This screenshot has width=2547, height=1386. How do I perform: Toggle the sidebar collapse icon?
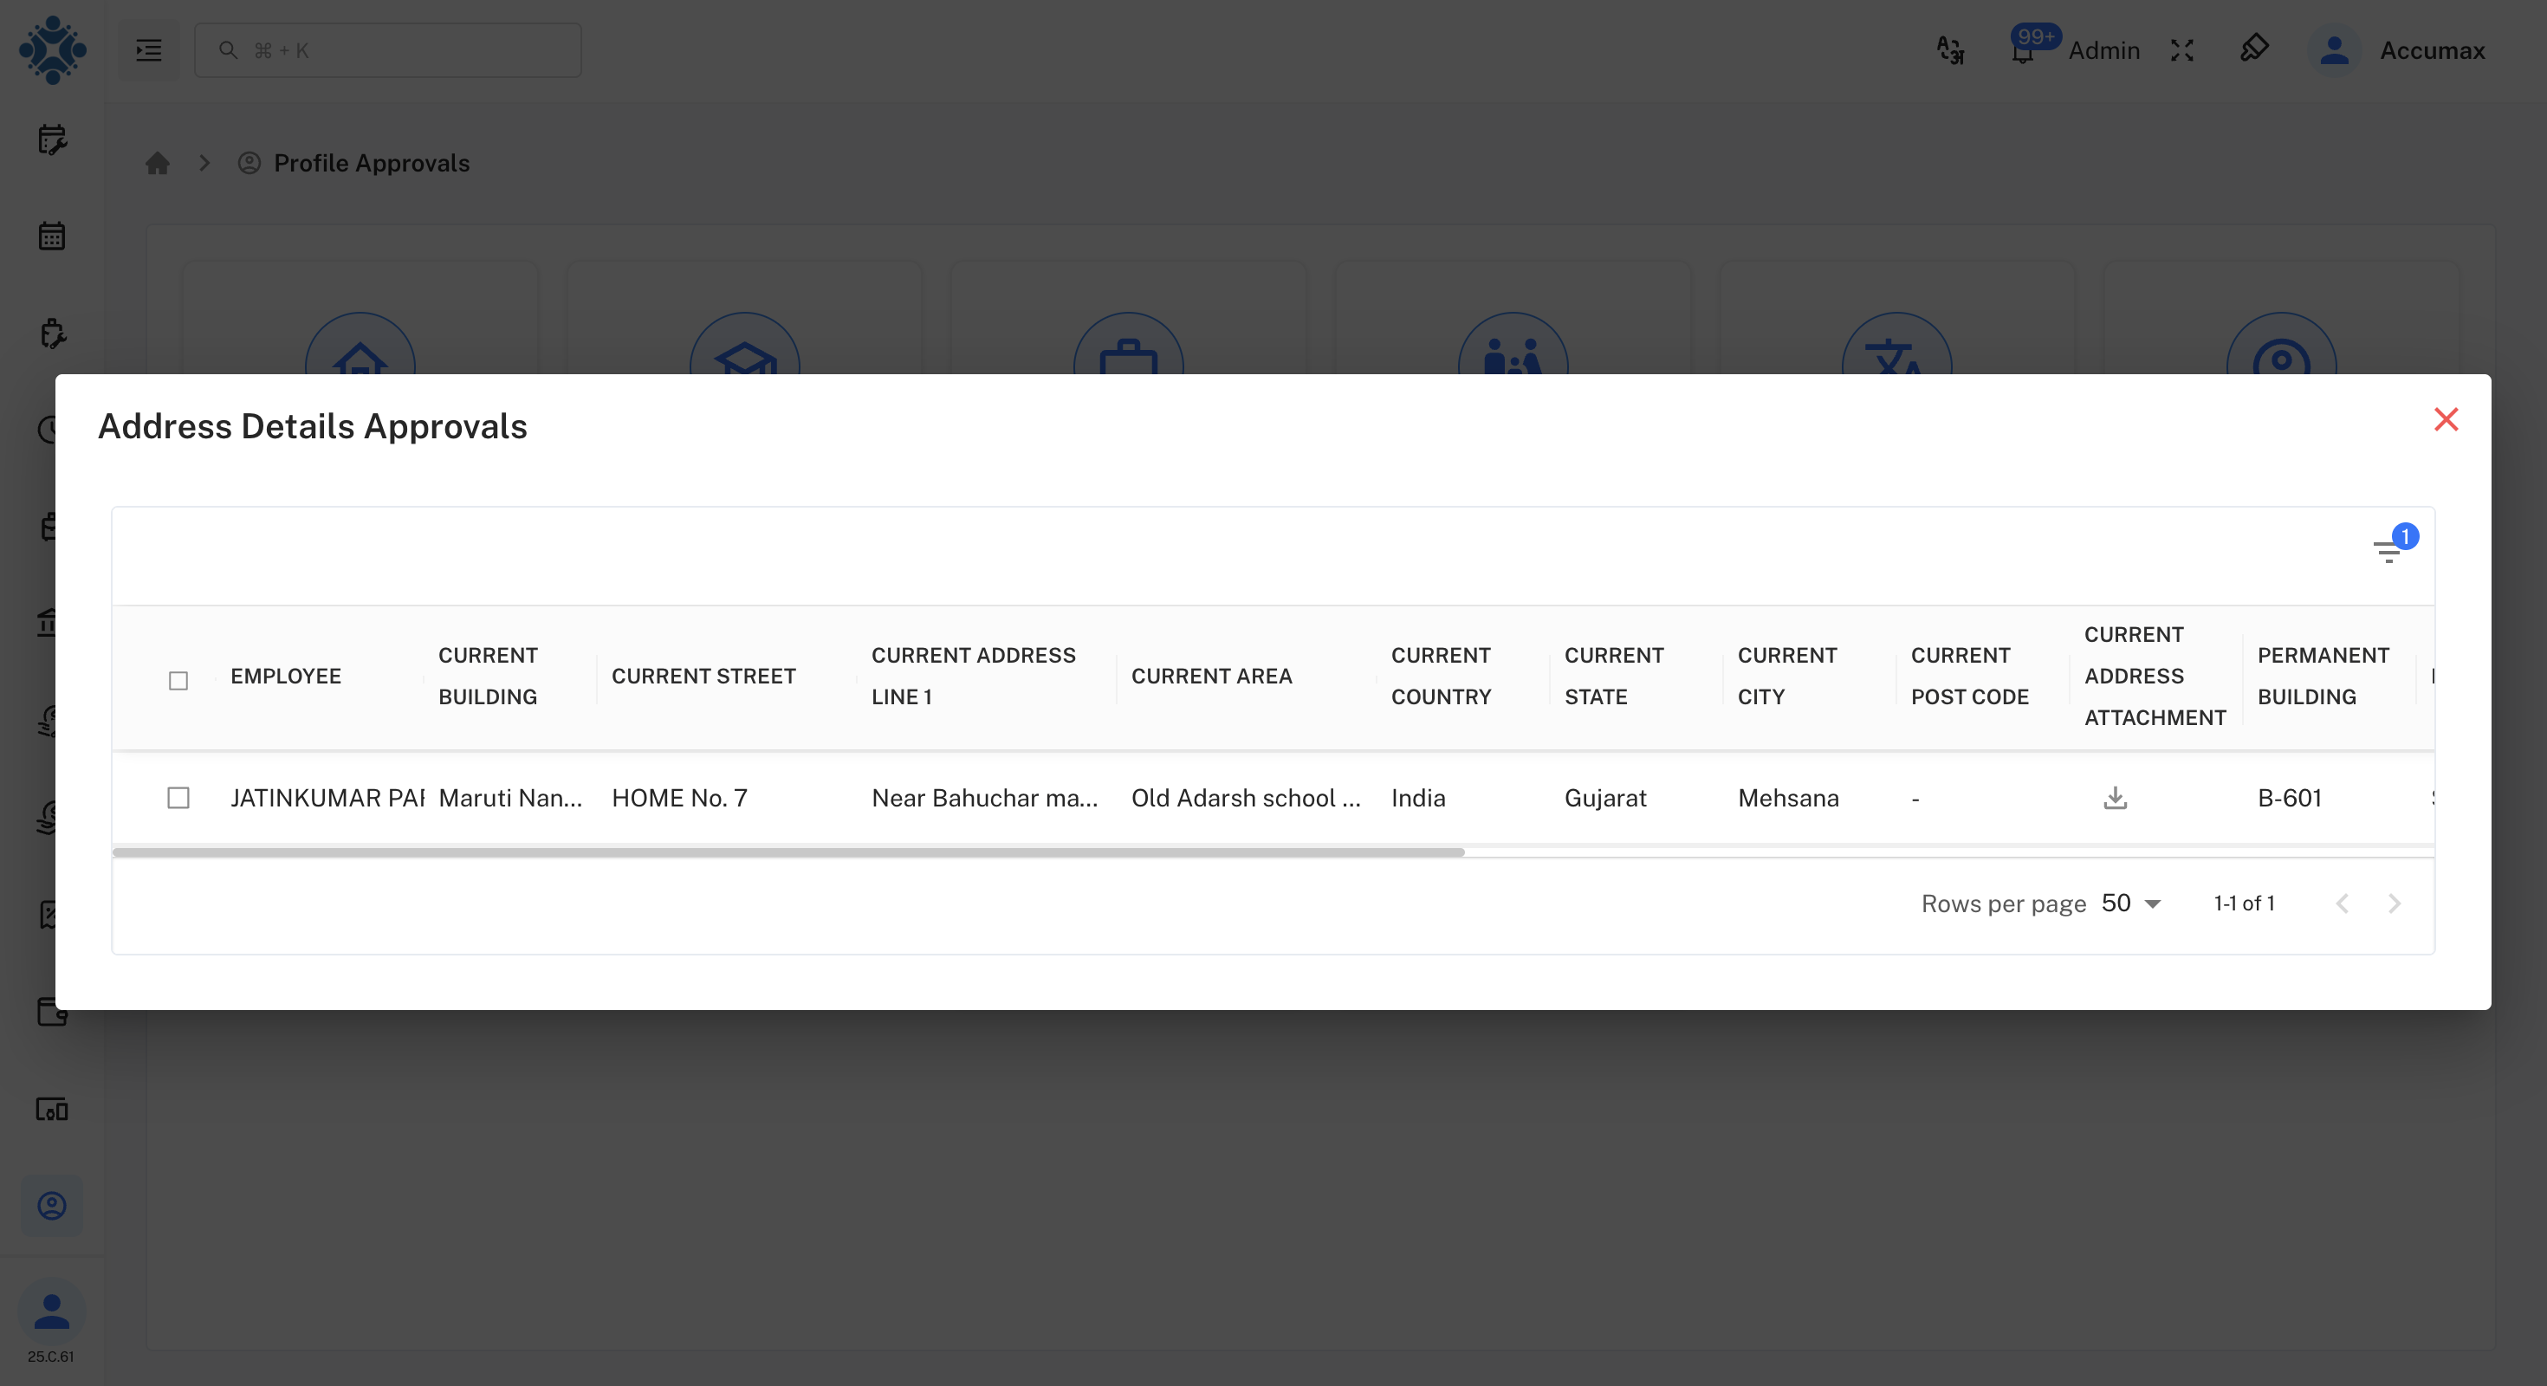point(148,50)
